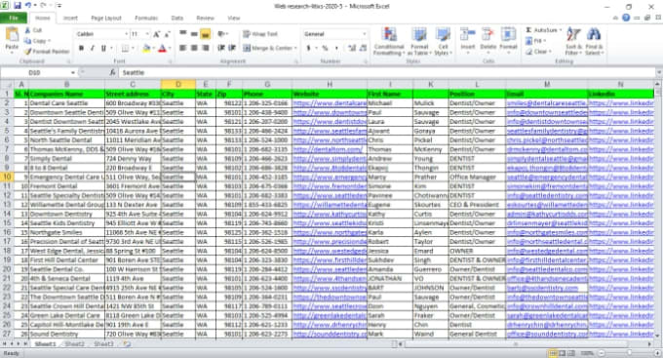Toggle Wrap Text

(259, 34)
